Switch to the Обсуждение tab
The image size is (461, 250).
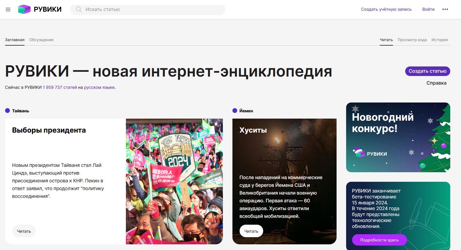click(x=41, y=40)
